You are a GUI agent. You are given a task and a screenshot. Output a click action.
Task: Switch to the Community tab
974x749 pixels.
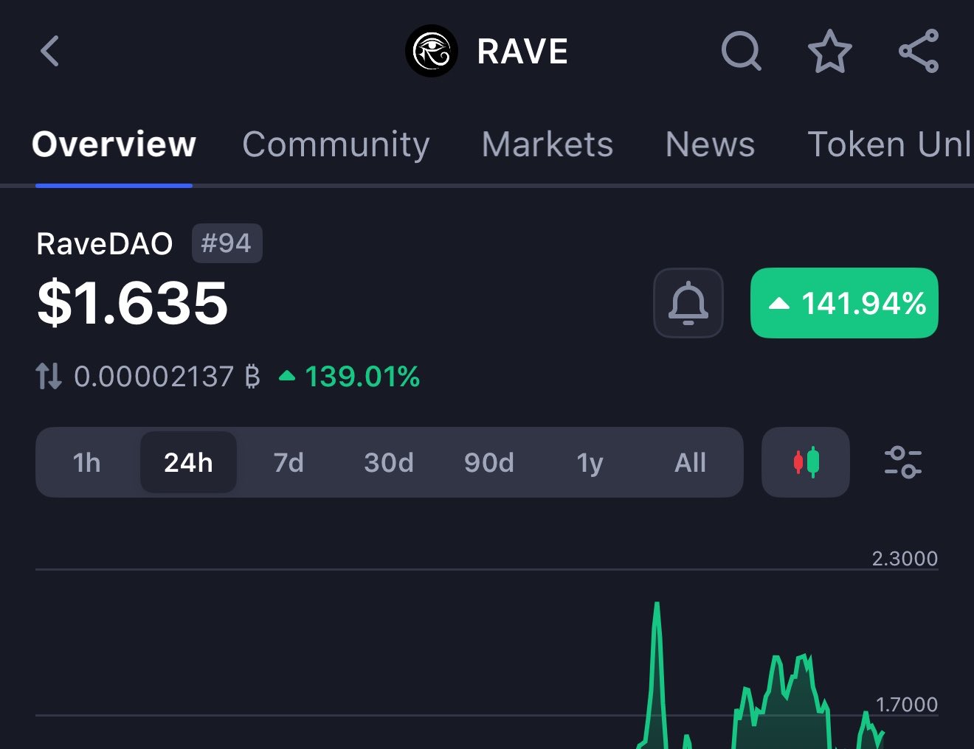click(x=336, y=144)
